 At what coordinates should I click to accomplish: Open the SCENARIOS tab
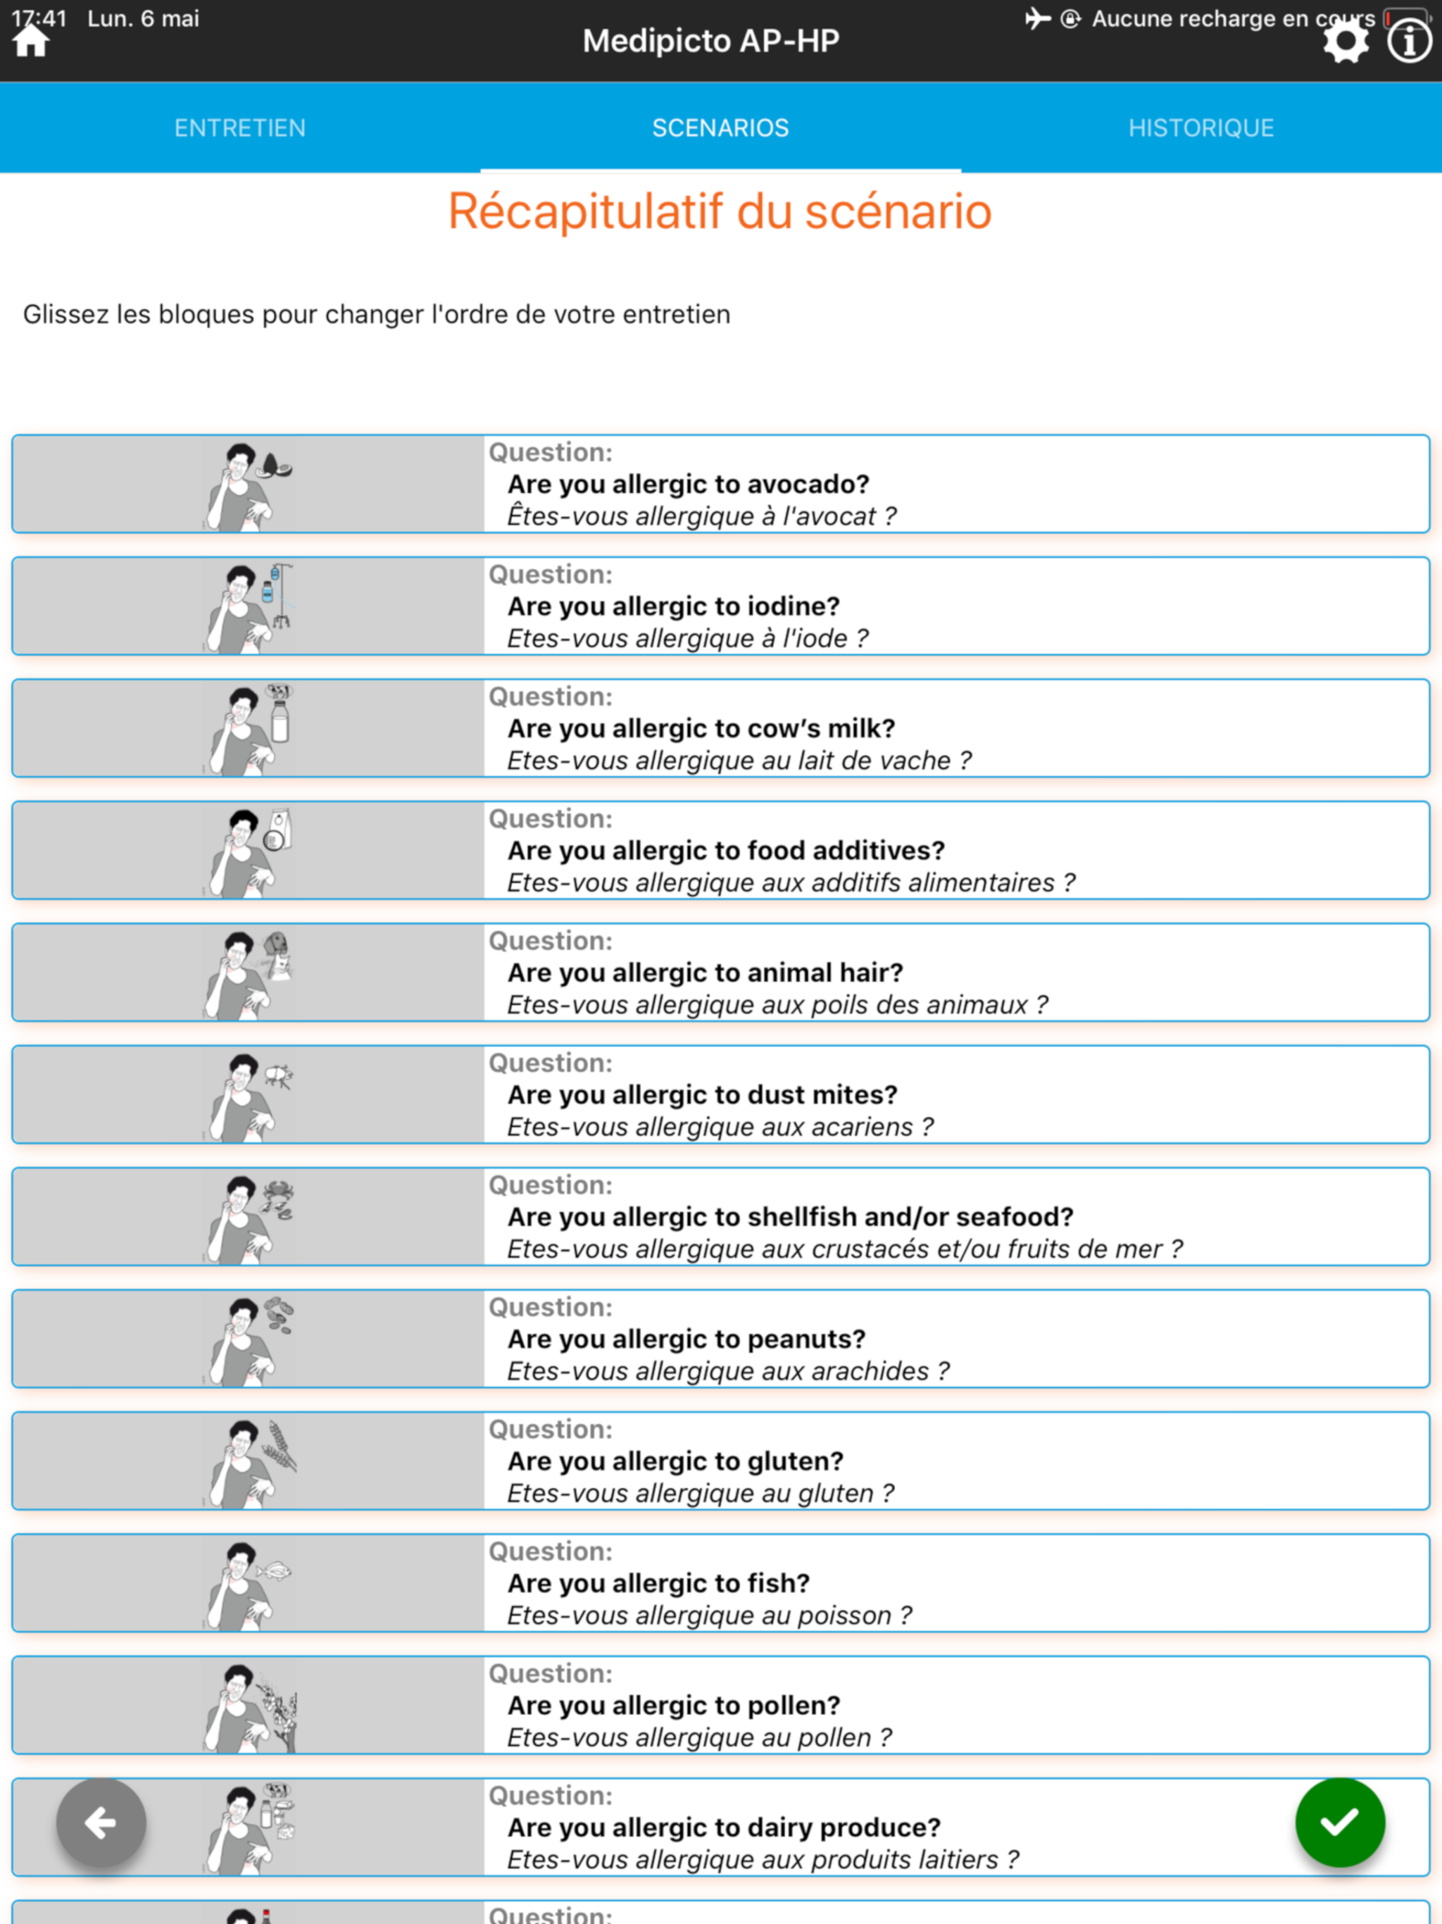coord(721,127)
